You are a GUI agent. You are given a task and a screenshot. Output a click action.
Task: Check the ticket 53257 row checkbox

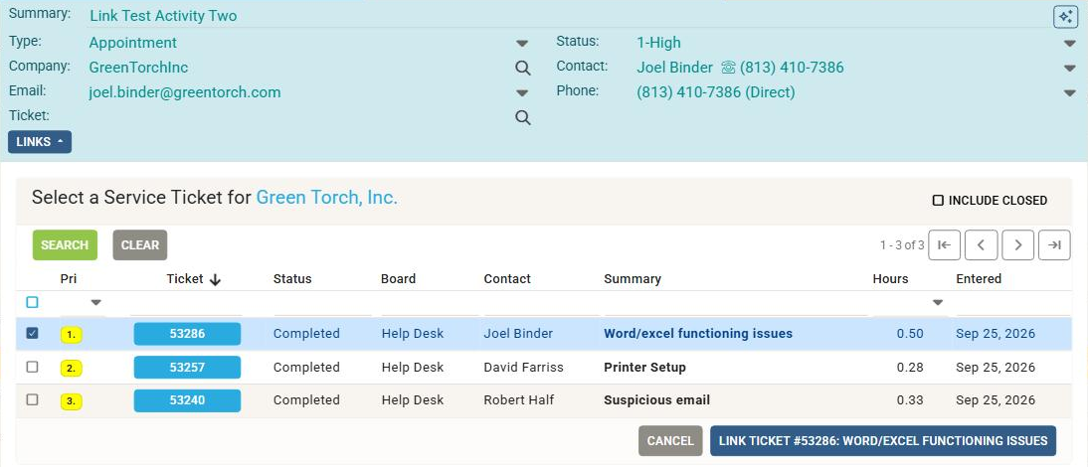[x=32, y=367]
